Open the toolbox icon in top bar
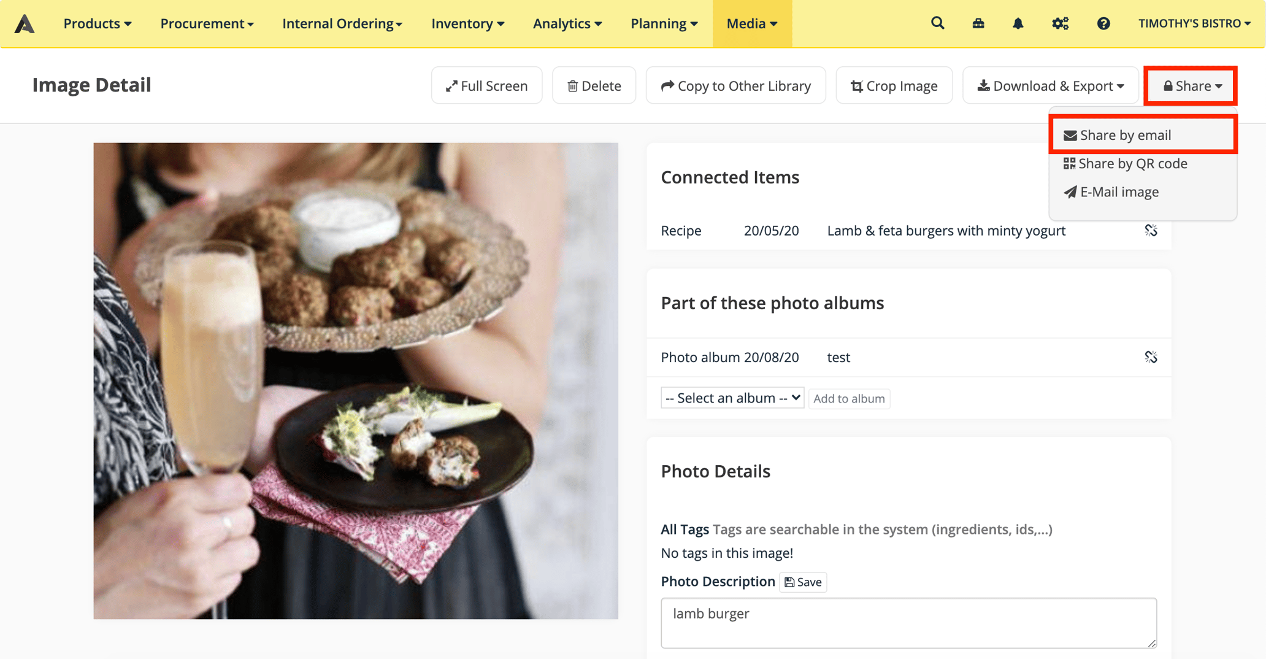The width and height of the screenshot is (1266, 659). point(978,23)
